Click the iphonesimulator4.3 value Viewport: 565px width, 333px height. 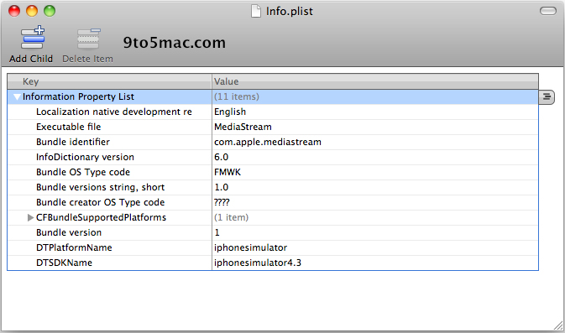coord(258,263)
